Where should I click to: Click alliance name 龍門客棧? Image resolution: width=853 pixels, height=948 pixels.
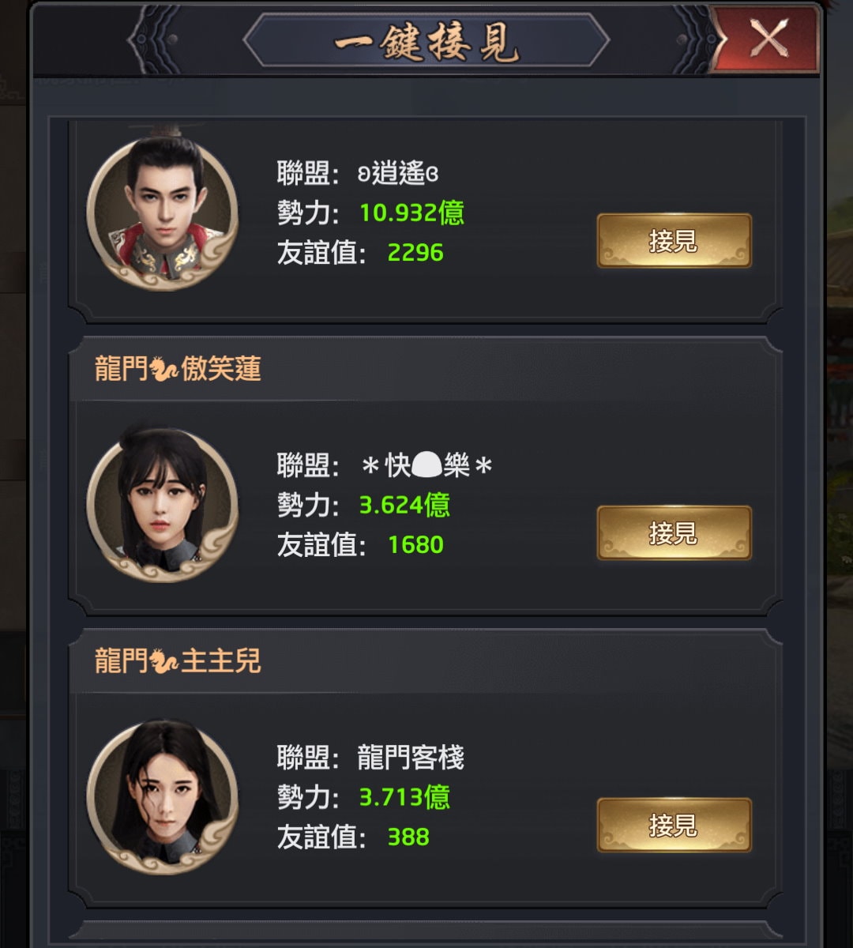(x=411, y=758)
